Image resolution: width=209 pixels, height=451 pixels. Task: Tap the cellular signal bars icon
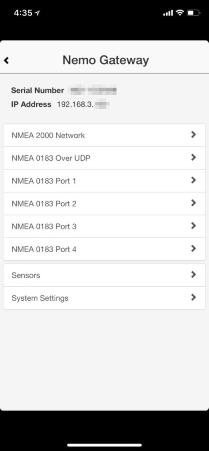pos(168,13)
